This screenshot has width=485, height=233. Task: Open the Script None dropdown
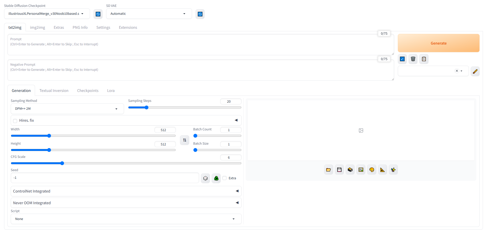(x=126, y=219)
